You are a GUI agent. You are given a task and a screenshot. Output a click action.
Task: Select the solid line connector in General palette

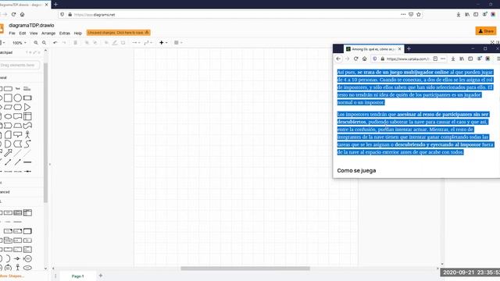coord(27,162)
